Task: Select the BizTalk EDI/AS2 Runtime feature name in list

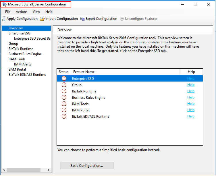Action: pos(90,117)
